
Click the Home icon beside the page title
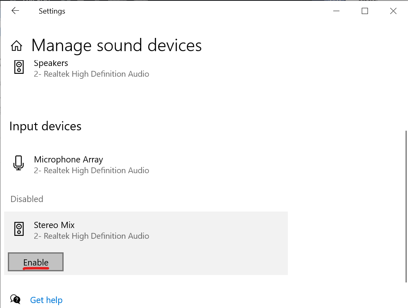point(17,46)
